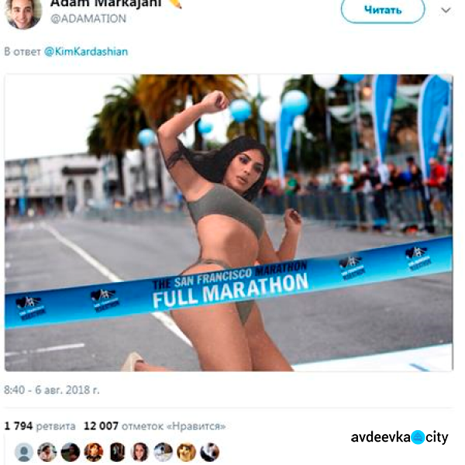Open the smiling brunette woman's liker avatar
465x465 pixels.
tap(139, 452)
